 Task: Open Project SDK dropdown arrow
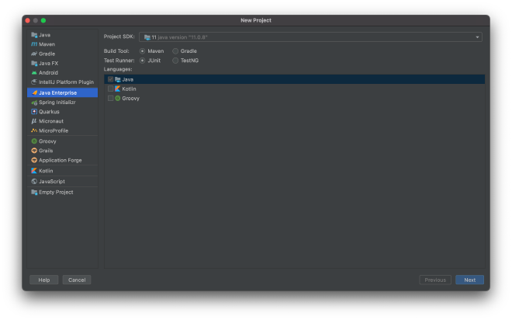click(477, 37)
